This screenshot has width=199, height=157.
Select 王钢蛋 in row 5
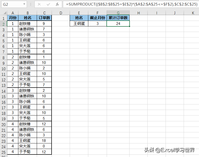(x=27, y=40)
